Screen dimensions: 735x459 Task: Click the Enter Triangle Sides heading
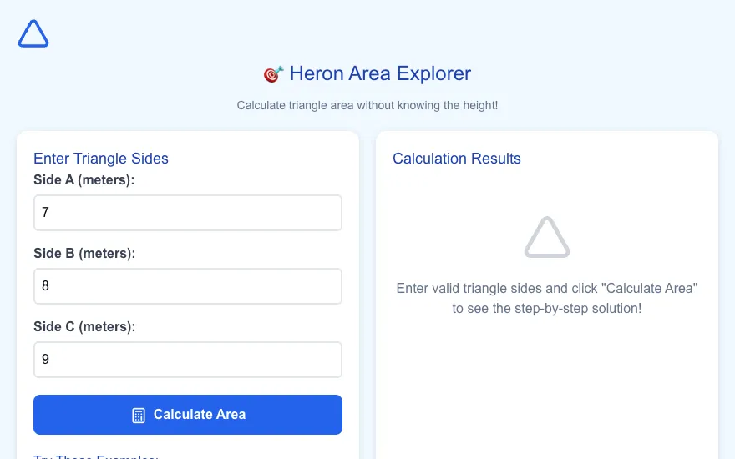pyautogui.click(x=101, y=159)
